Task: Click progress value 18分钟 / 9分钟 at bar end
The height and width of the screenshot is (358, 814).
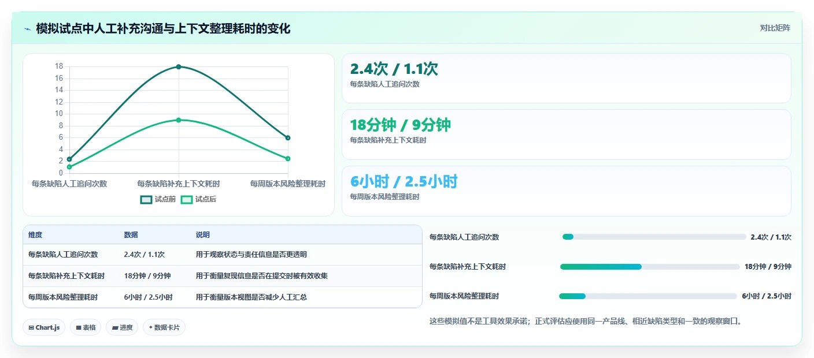Action: (768, 267)
